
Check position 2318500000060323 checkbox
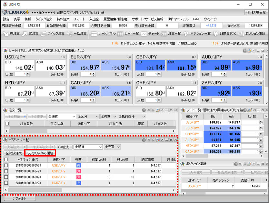click(6, 177)
